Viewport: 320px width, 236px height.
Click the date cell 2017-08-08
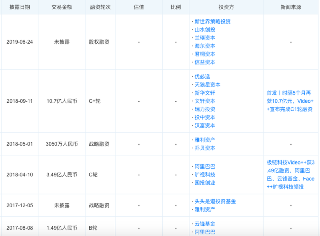click(x=20, y=228)
